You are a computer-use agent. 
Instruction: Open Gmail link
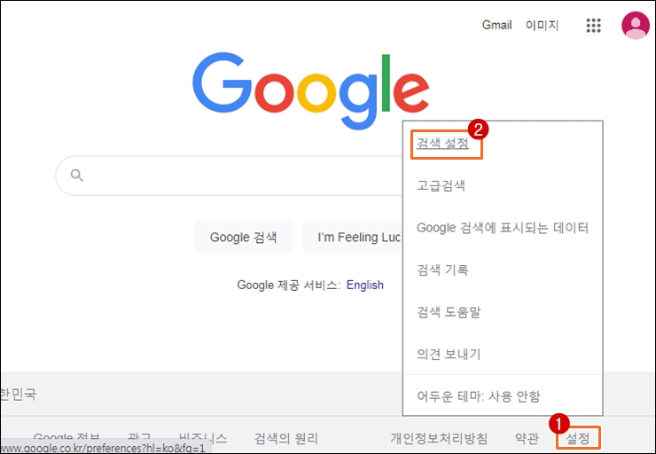[496, 25]
